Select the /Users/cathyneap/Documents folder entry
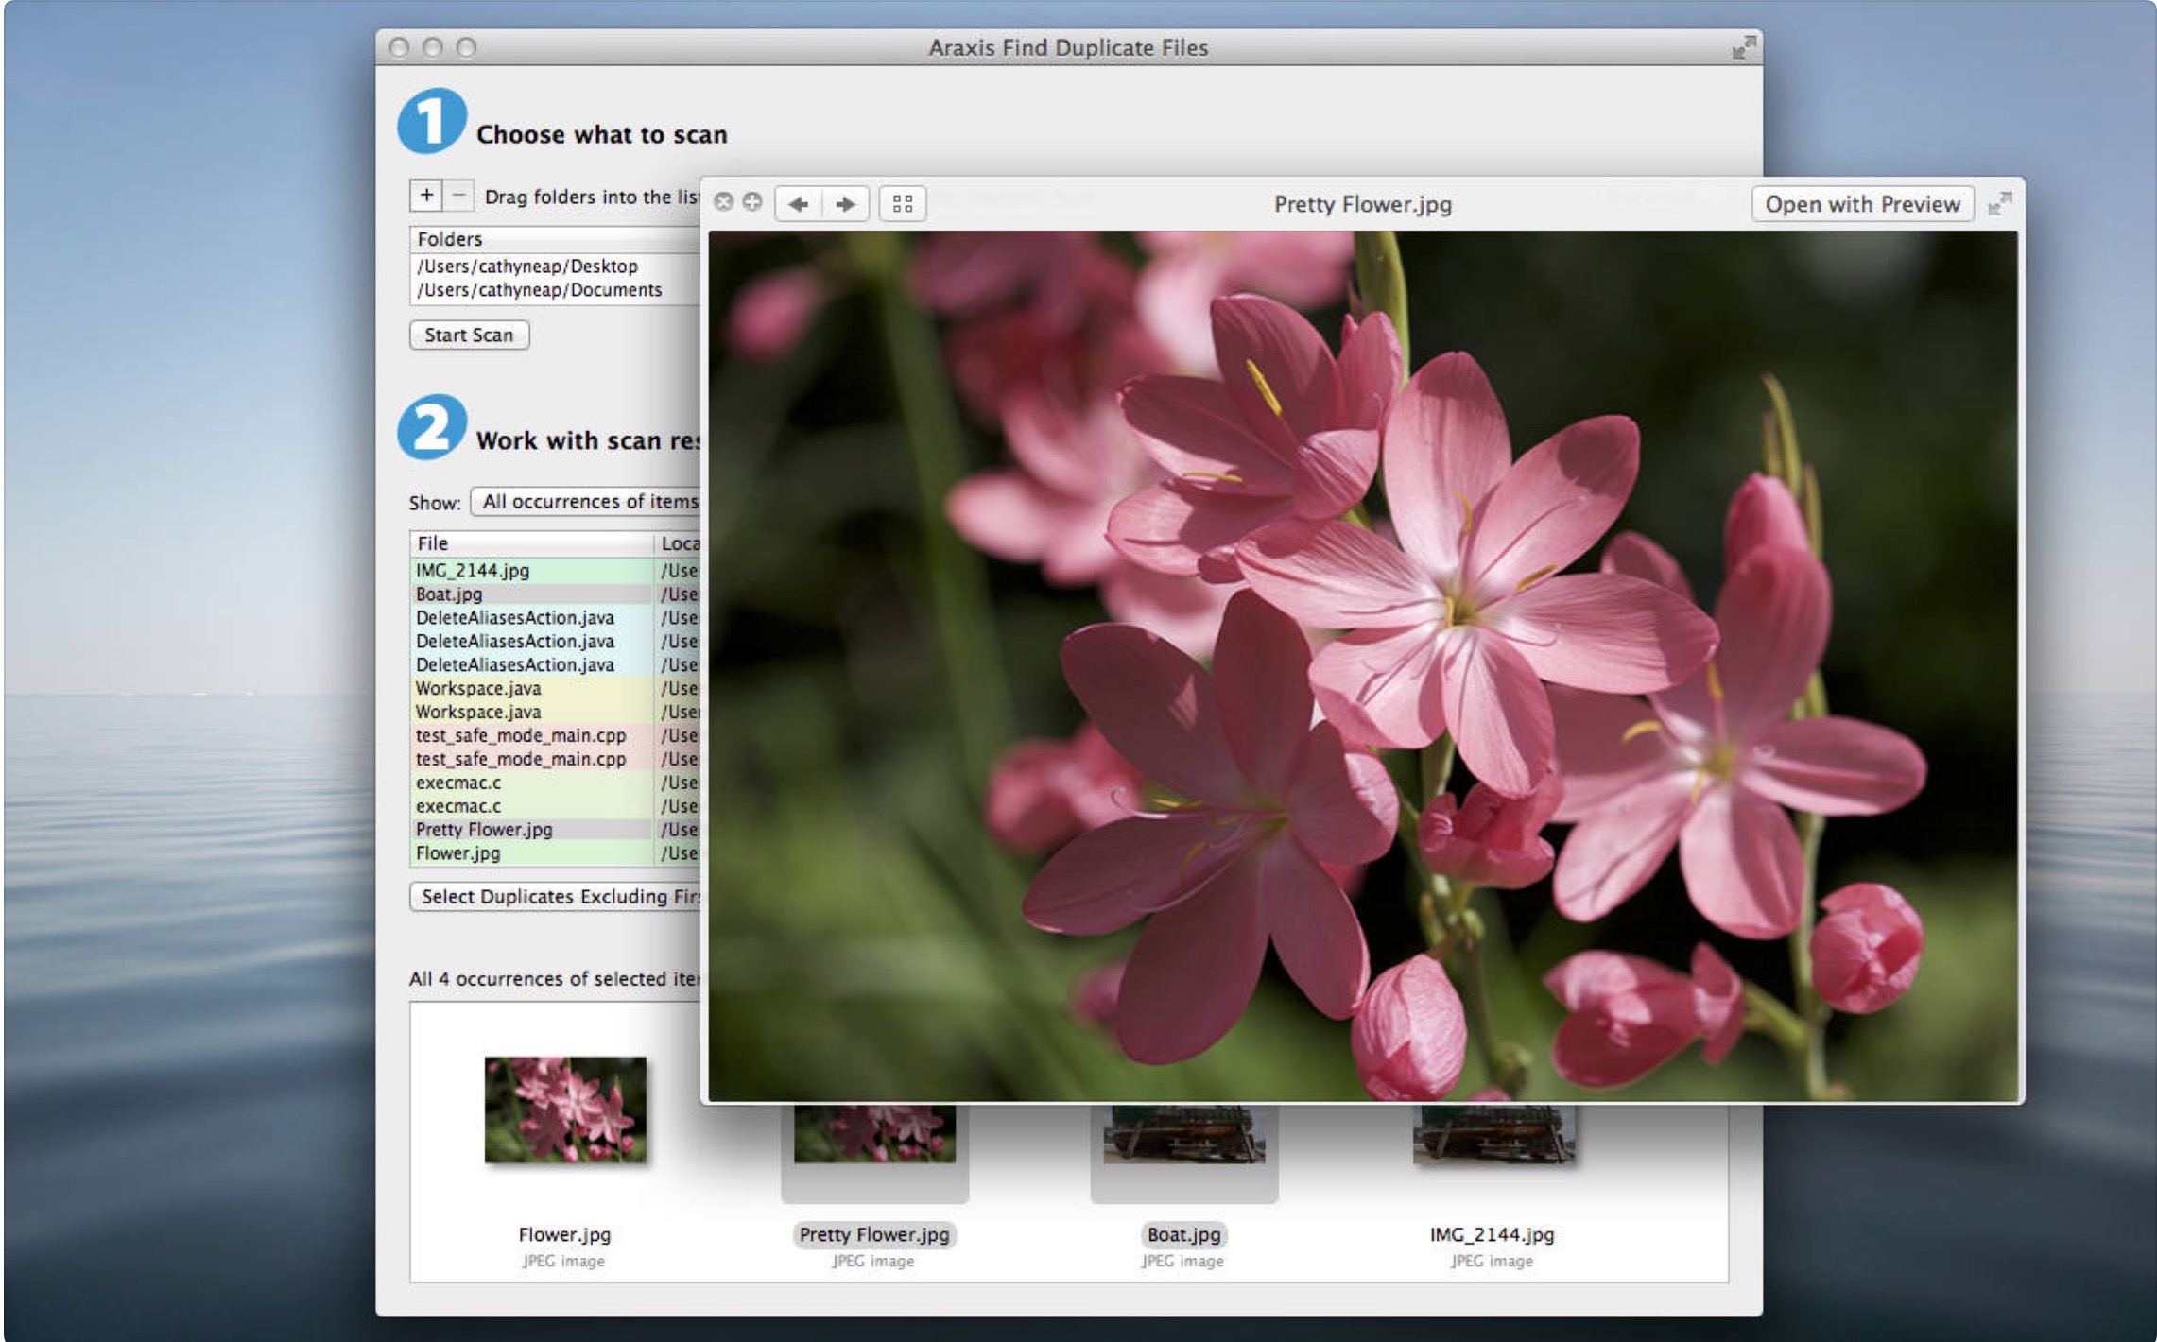 pyautogui.click(x=539, y=290)
